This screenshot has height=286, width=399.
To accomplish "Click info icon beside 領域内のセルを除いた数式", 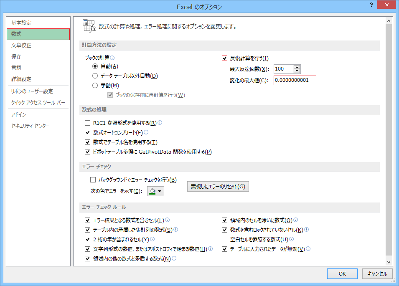I will coord(296,220).
